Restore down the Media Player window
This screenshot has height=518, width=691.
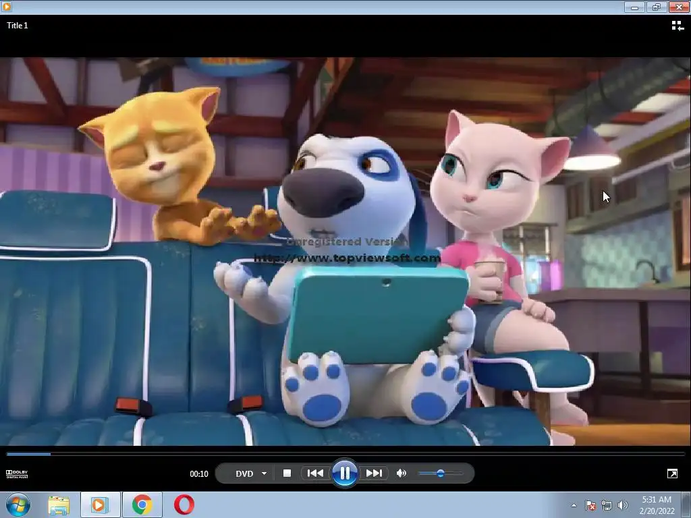pyautogui.click(x=656, y=7)
